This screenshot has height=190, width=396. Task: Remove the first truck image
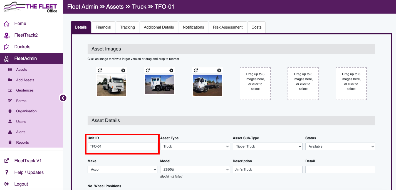click(123, 70)
